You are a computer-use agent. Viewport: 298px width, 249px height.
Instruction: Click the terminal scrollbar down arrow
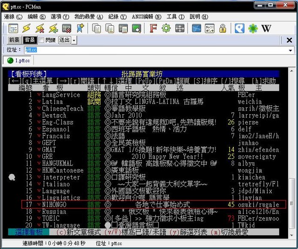292,235
